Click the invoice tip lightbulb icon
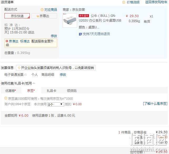 pyautogui.click(x=19, y=68)
